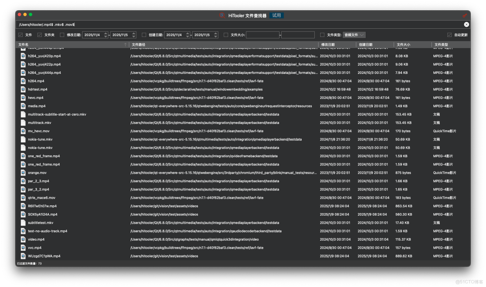Click blank document icon of multitrack.mkv
Screen dimensions: 486x287
point(23,123)
